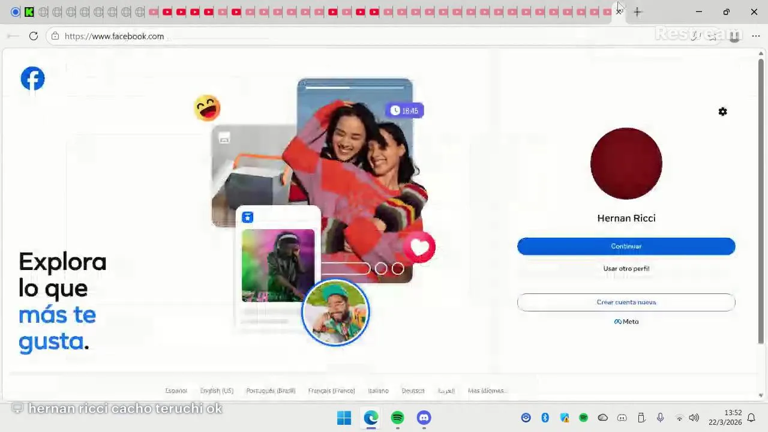Switch language to Español
This screenshot has height=432, width=768.
click(176, 391)
